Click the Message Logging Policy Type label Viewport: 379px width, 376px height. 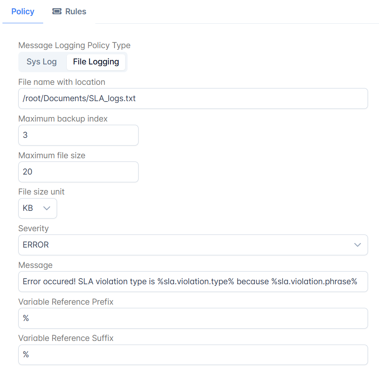click(x=75, y=45)
